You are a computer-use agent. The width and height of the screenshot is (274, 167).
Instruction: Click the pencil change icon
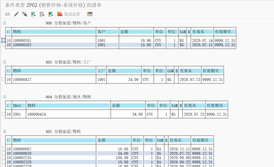[16, 14]
